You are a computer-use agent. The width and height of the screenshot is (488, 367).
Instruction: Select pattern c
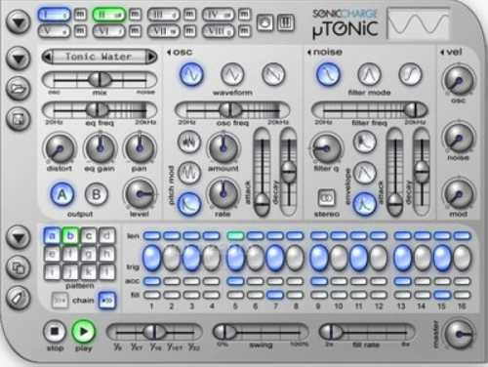click(88, 236)
